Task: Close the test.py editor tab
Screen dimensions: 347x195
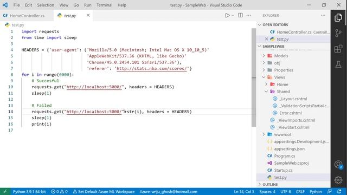Action: [x=88, y=15]
